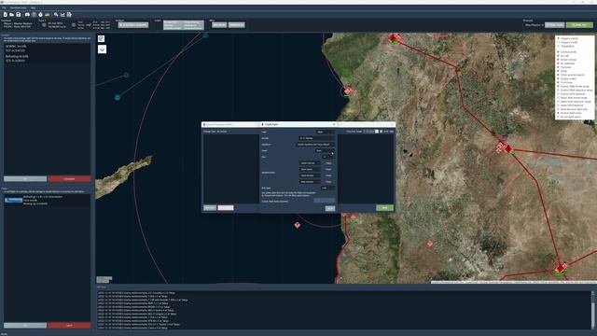Toggle the Ships map layer checkbox
Screen dimensions: 597x336
tap(558, 71)
